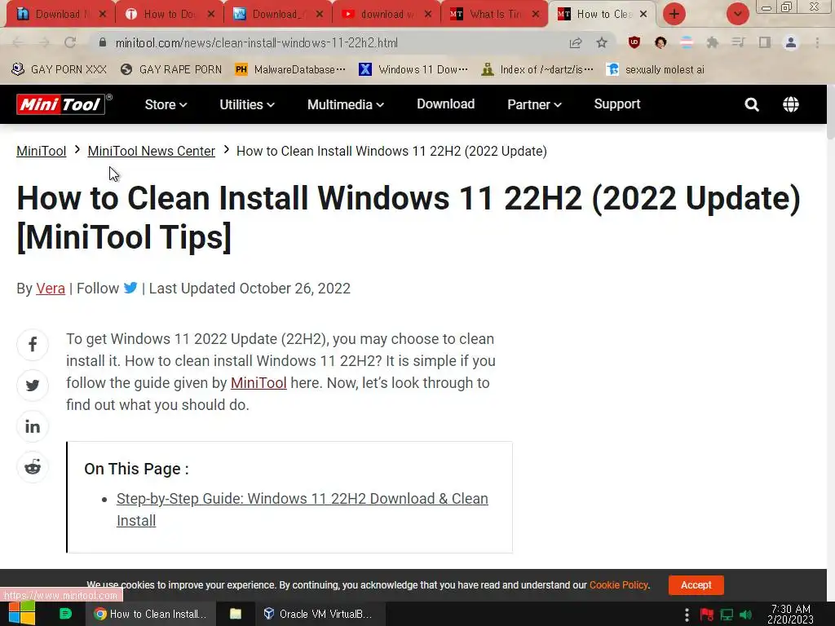Click the green chat app taskbar icon
Image resolution: width=835 pixels, height=626 pixels.
(65, 614)
